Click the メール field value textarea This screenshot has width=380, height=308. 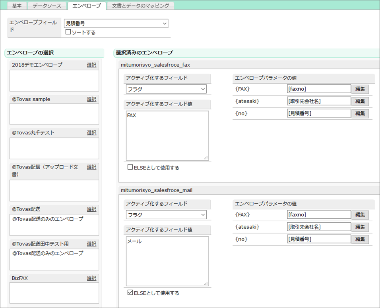[167, 261]
